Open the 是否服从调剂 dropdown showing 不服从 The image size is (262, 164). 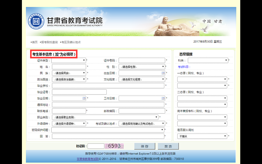click(x=202, y=136)
